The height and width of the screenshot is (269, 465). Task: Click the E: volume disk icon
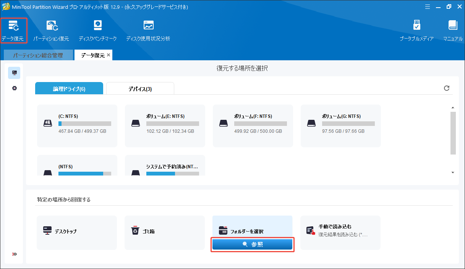[136, 124]
